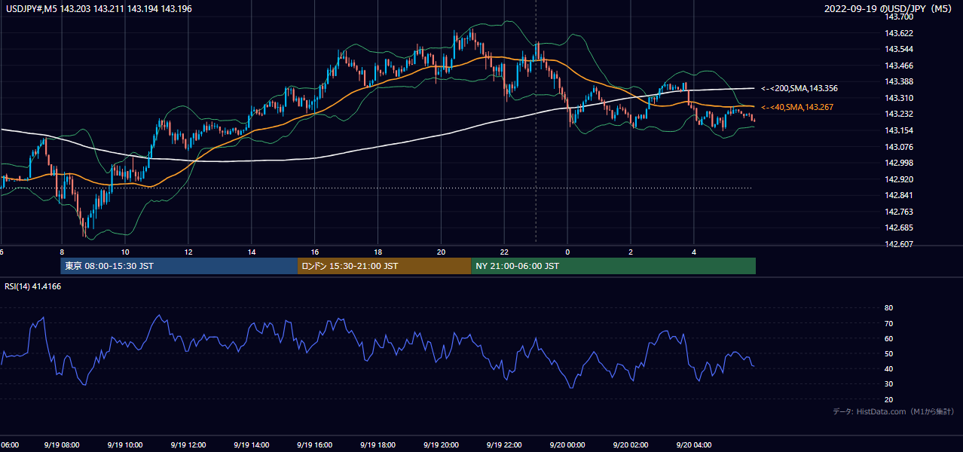
Task: Click the 142.607 price axis label
Action: point(900,244)
